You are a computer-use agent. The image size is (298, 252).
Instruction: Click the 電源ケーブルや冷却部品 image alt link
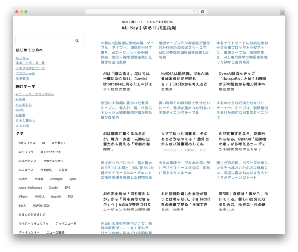(184, 50)
